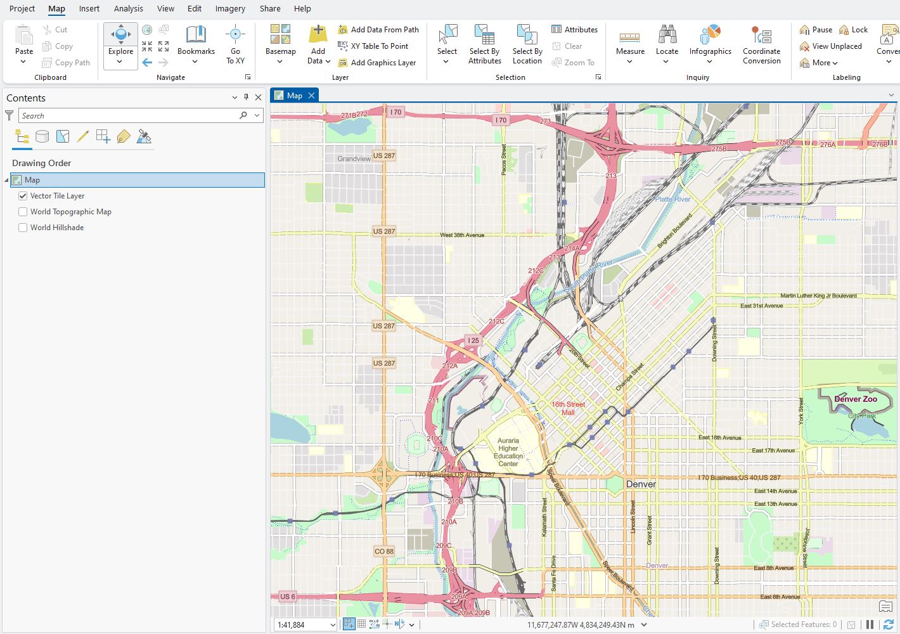Open Bookmarks
Screen dimensions: 900x634
point(196,44)
